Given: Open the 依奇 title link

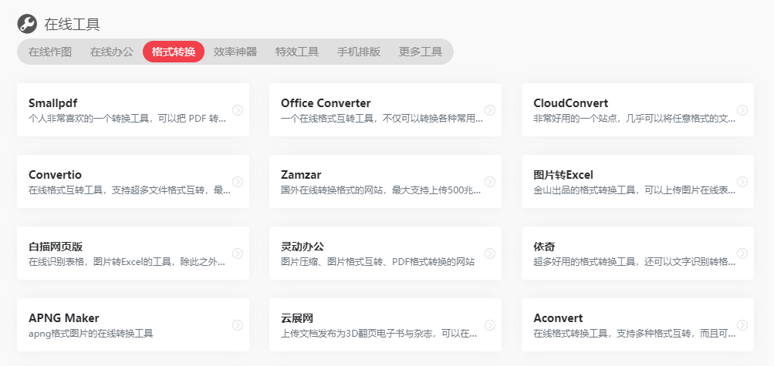Looking at the screenshot, I should coord(545,247).
